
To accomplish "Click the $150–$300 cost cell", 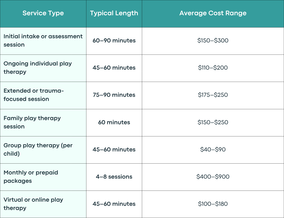I will tap(213, 41).
